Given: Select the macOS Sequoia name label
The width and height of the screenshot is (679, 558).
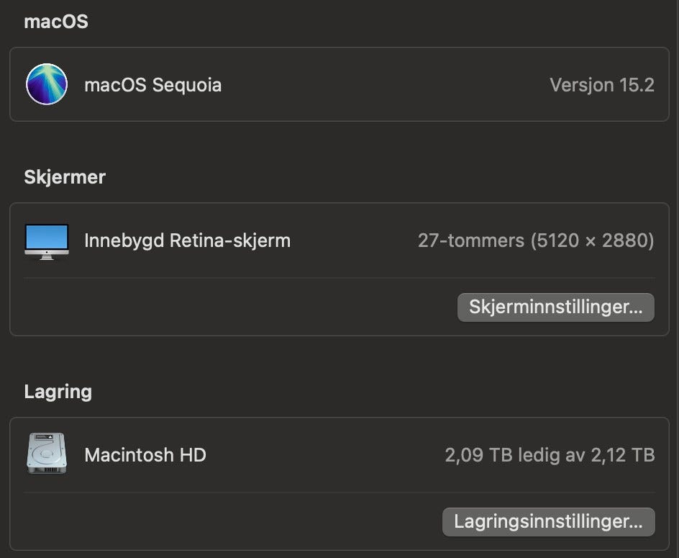Looking at the screenshot, I should point(152,85).
